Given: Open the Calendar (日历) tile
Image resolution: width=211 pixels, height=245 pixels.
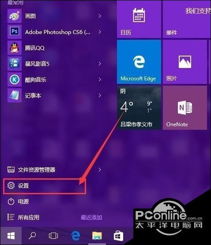Looking at the screenshot, I should (139, 19).
